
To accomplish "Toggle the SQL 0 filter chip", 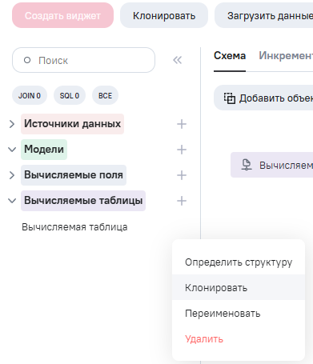I will pos(70,95).
